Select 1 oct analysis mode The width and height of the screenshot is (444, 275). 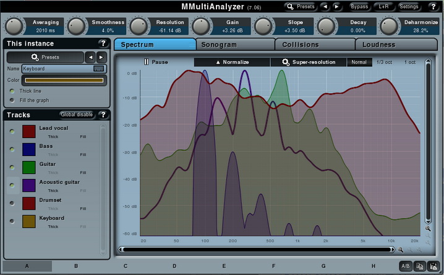410,62
